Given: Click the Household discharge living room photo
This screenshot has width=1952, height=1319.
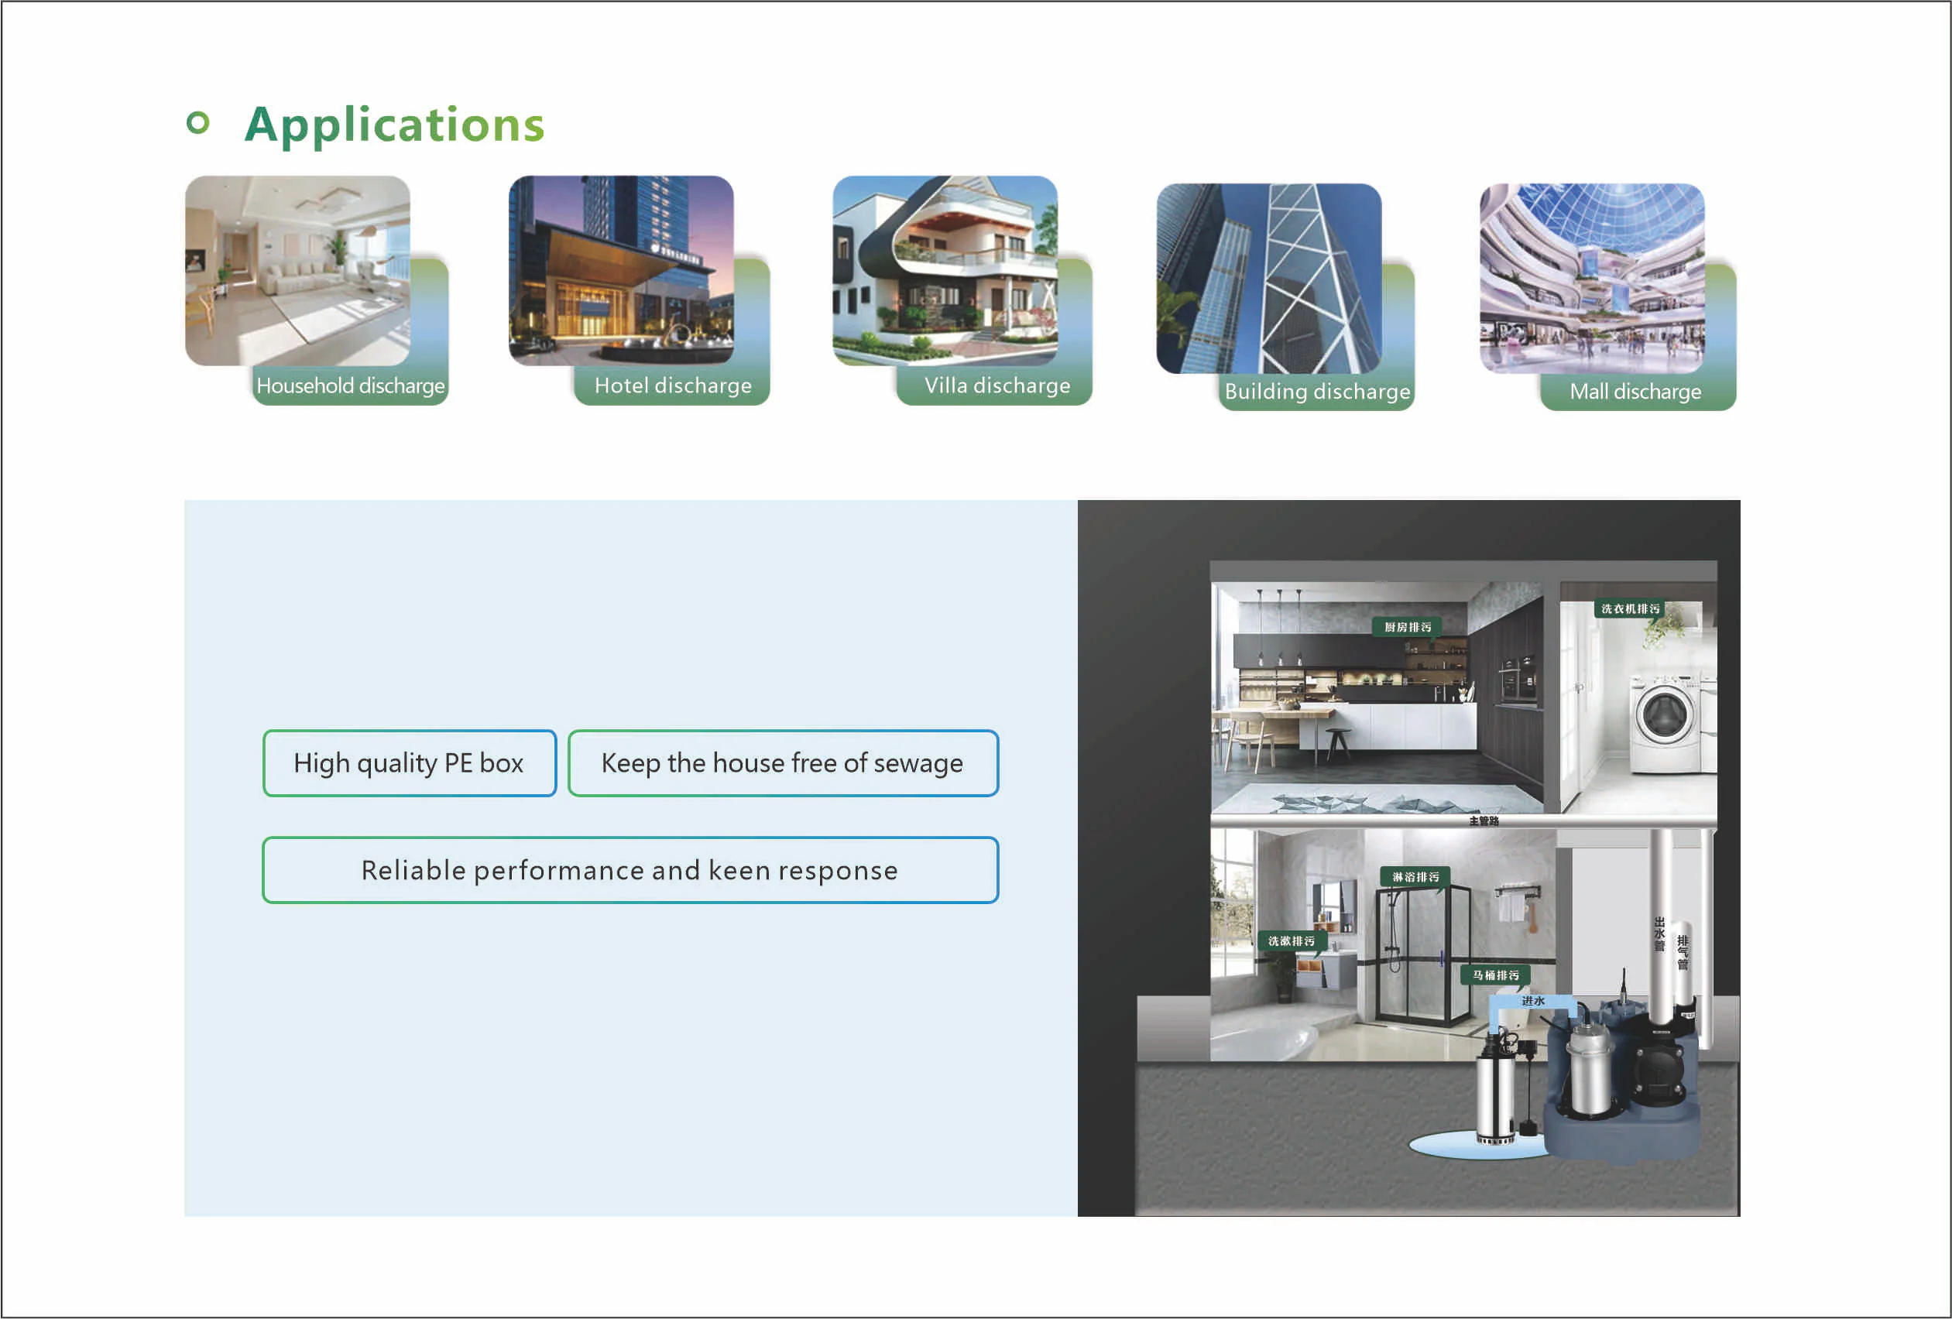Looking at the screenshot, I should (297, 270).
